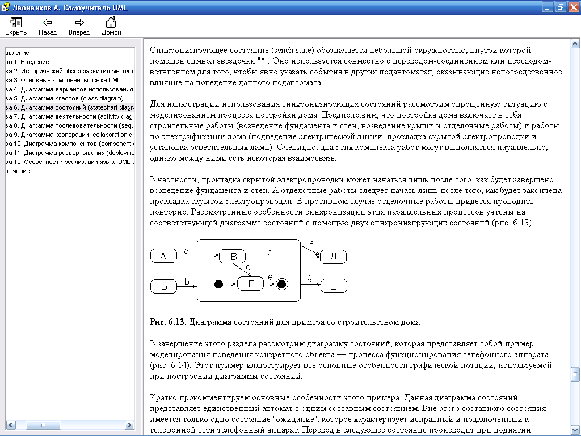Select chapter 12 'Особенности реализации языка UML'
Screen dimensions: 581x436
click(x=70, y=162)
